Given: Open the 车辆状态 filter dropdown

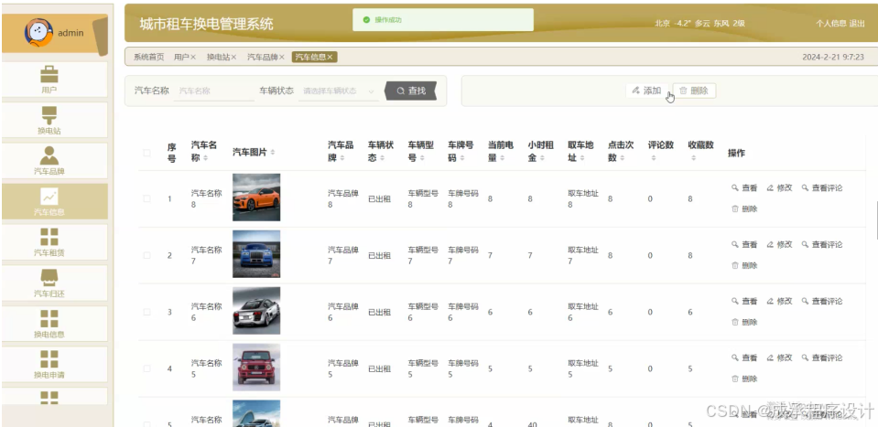Looking at the screenshot, I should point(339,91).
